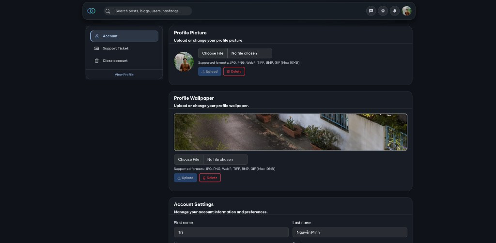Select Close account in sidebar

pyautogui.click(x=124, y=61)
